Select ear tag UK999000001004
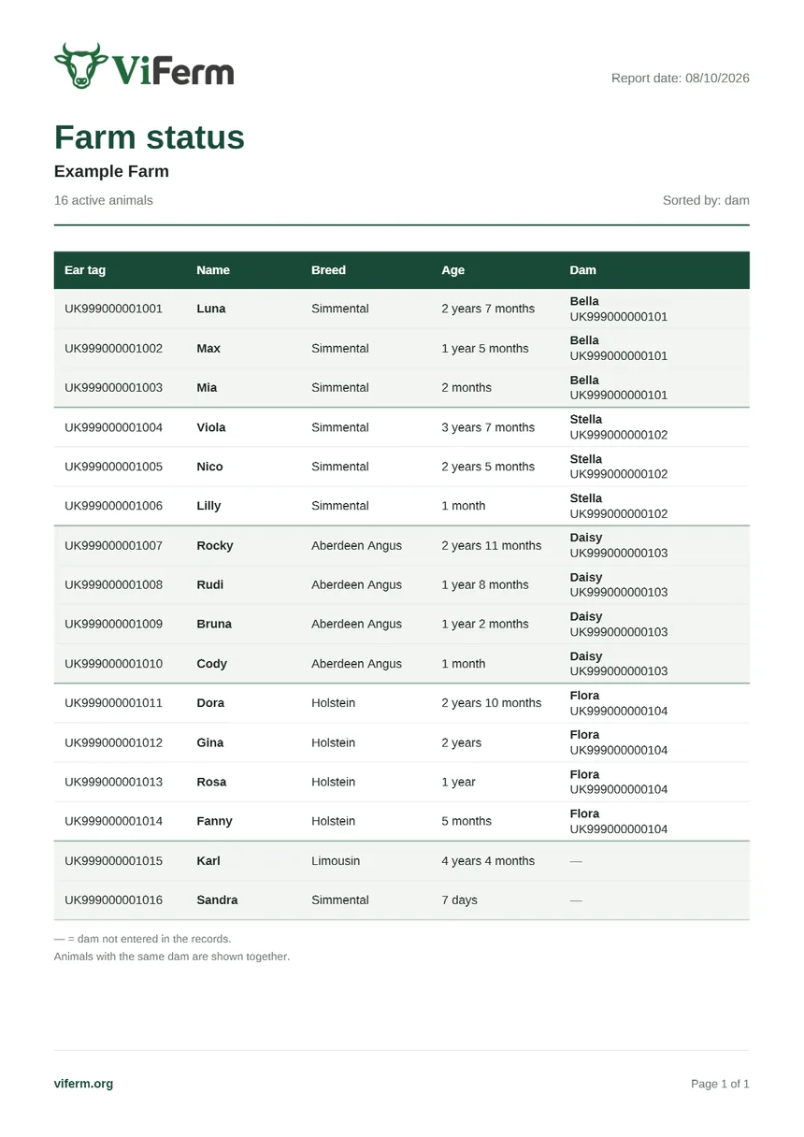The height and width of the screenshot is (1137, 804). click(x=113, y=427)
